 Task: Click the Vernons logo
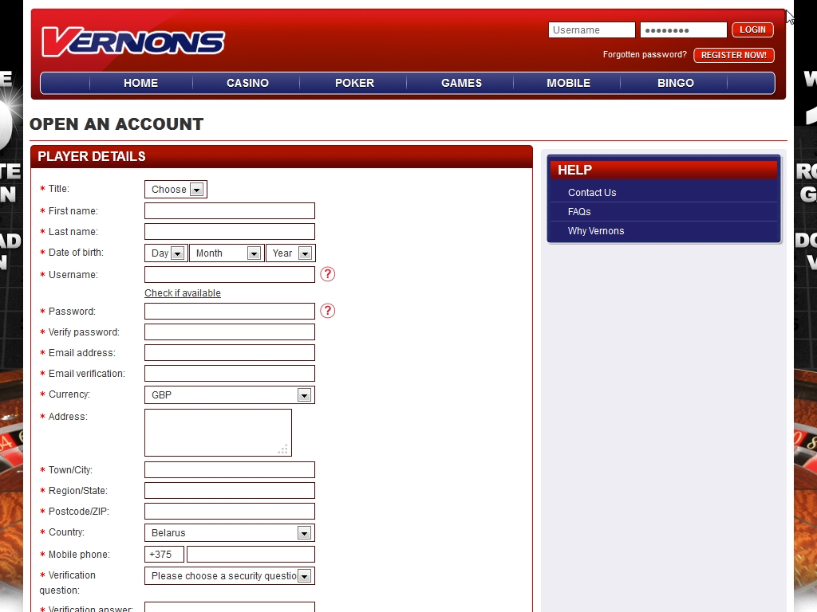(133, 41)
